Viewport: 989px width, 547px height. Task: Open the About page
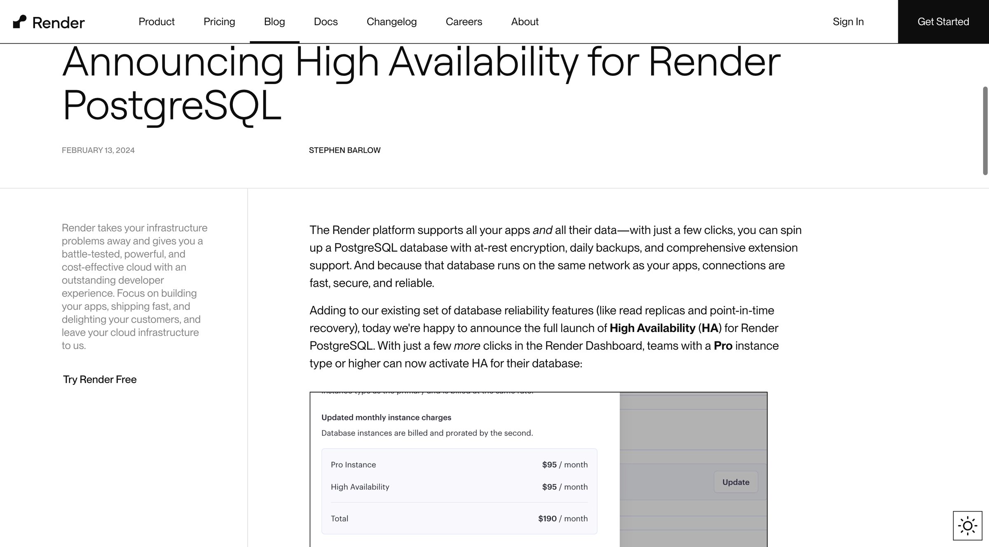click(x=525, y=21)
